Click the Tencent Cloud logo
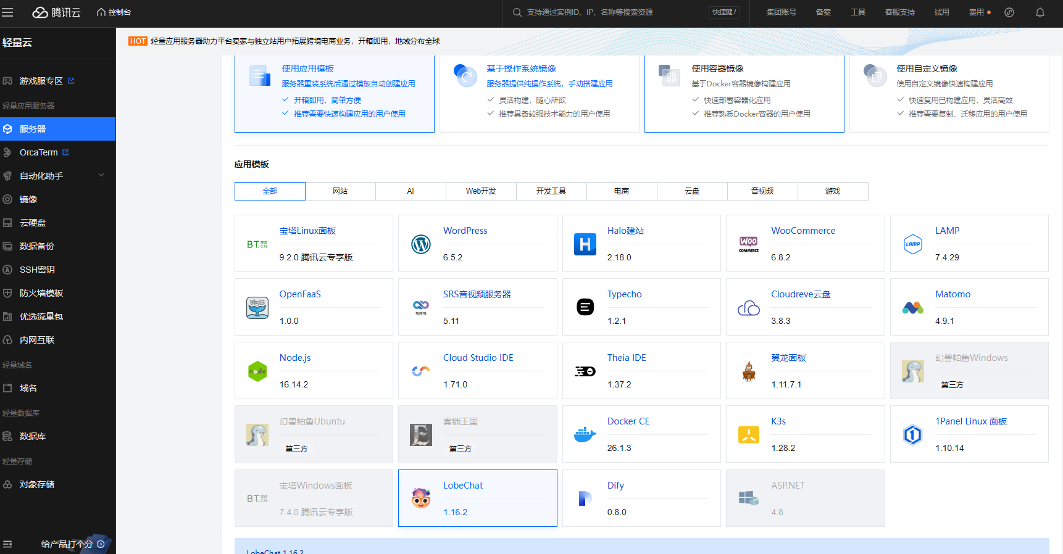This screenshot has height=554, width=1063. click(x=57, y=12)
